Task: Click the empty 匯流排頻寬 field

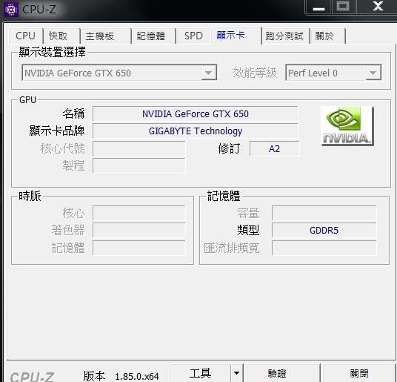Action: point(324,248)
